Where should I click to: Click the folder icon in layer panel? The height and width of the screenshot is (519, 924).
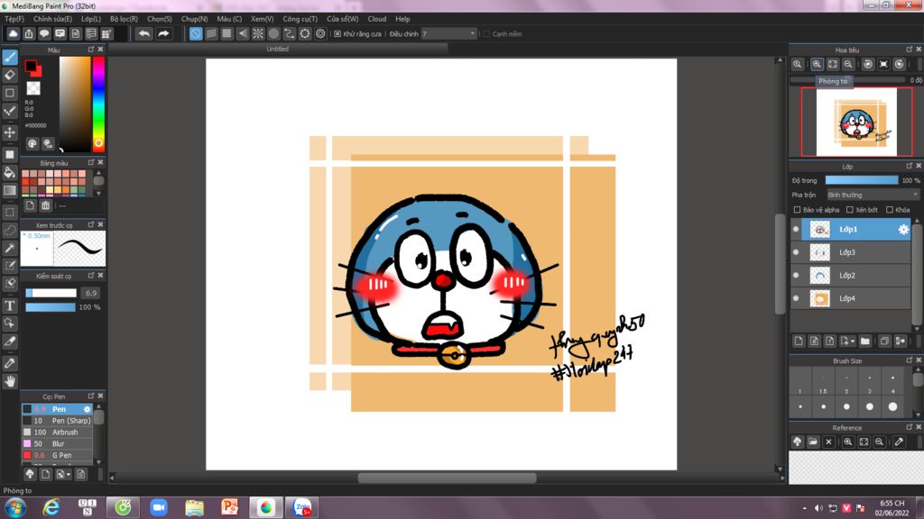pos(865,341)
